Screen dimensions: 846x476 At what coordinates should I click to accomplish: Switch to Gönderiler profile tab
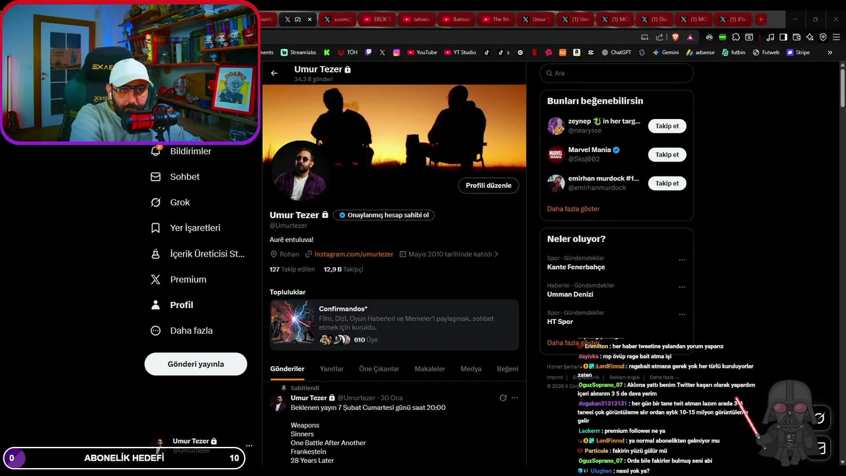[288, 369]
